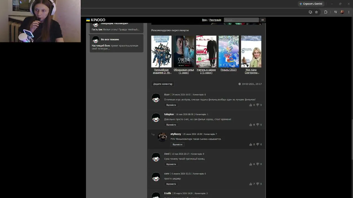Reply to talapius's comment with Відповісти
Viewport: 353px width, 198px height.
click(171, 125)
